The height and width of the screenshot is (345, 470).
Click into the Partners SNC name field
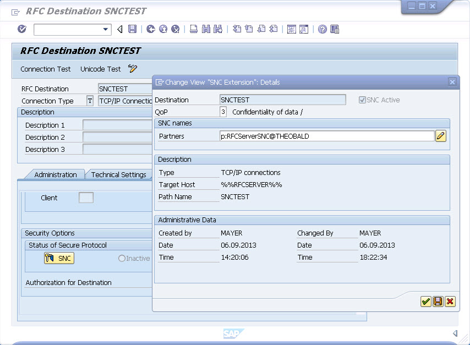(327, 136)
